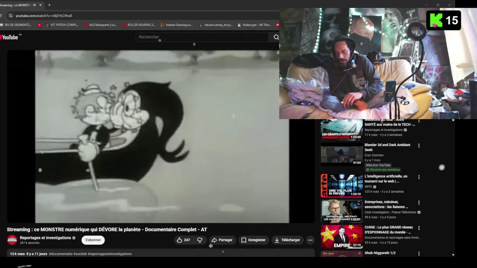
Task: Open the Instant-Gaming bookmark
Action: point(177,25)
